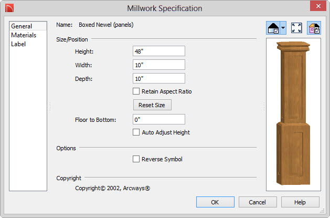
Task: Check the Auto Adjust Height box
Action: (136, 132)
